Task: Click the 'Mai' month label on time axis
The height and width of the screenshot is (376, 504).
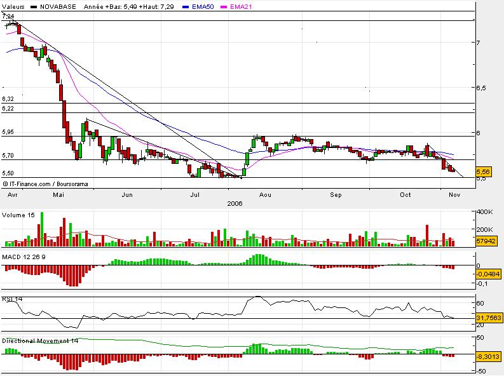Action: [58, 194]
